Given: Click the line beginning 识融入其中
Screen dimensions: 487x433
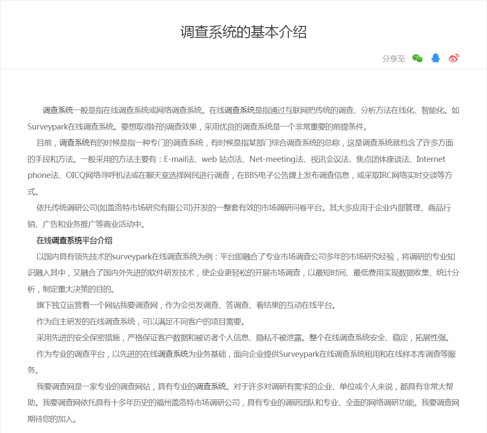Looking at the screenshot, I should point(243,273).
